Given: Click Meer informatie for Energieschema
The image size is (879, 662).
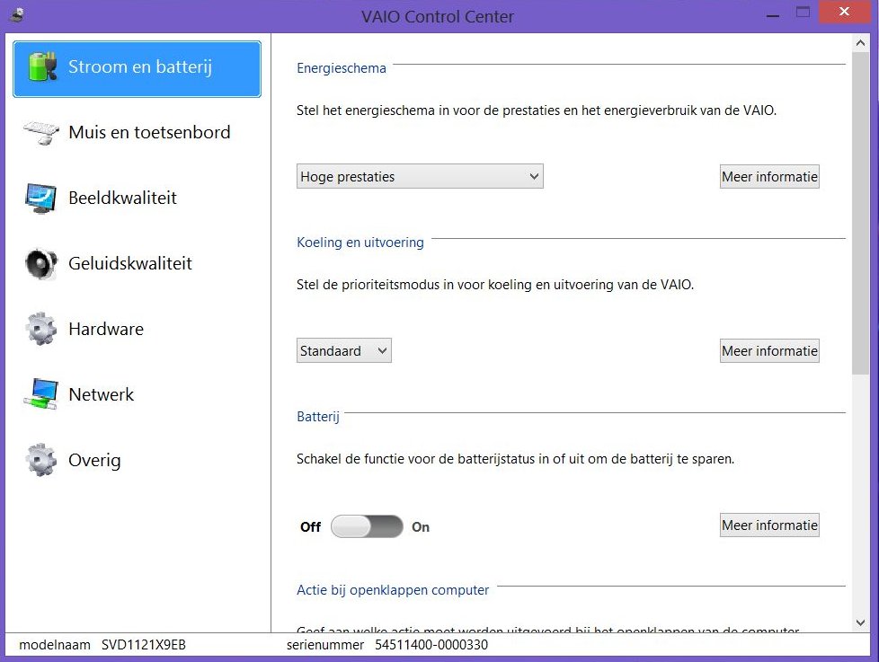Looking at the screenshot, I should click(769, 176).
